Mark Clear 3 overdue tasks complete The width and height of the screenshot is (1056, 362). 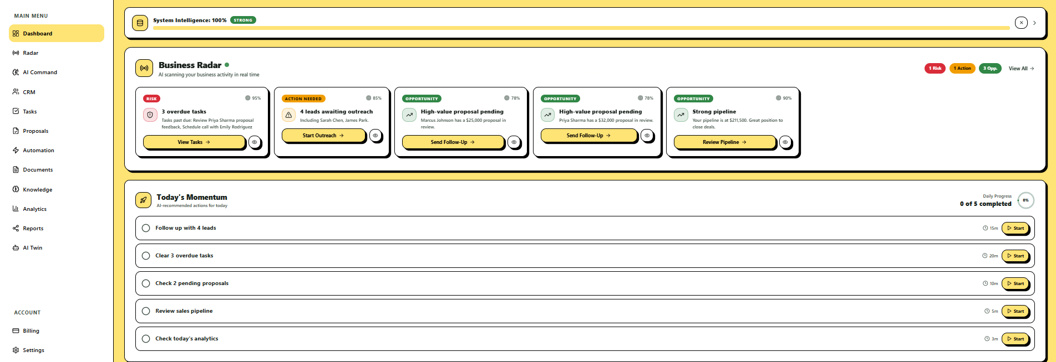coord(146,256)
